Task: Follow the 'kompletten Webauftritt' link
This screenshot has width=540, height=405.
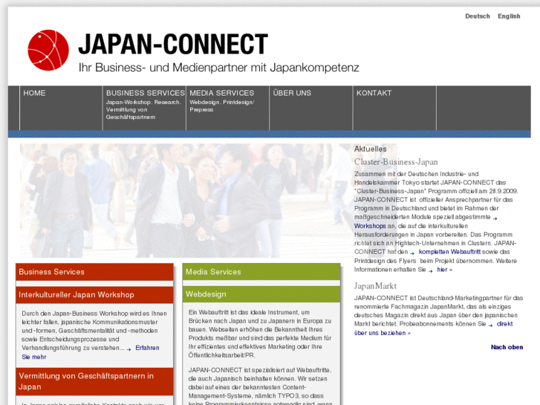Action: (x=449, y=252)
